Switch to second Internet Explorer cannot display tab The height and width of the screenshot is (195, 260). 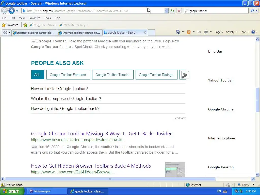pos(80,33)
